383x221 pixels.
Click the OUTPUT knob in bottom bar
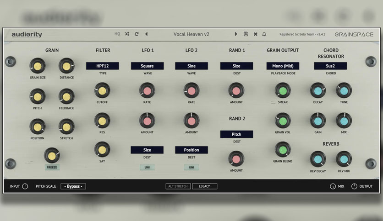click(354, 186)
